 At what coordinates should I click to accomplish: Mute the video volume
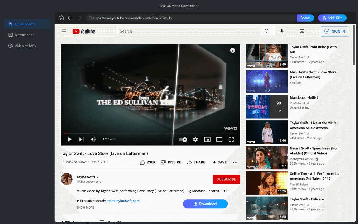[93, 139]
